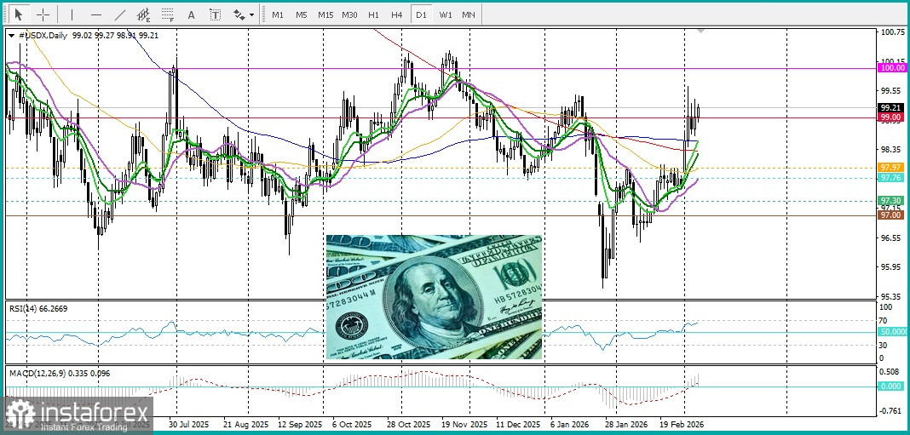This screenshot has height=435, width=910.
Task: Select the Equidistant Channel tool
Action: [x=143, y=14]
